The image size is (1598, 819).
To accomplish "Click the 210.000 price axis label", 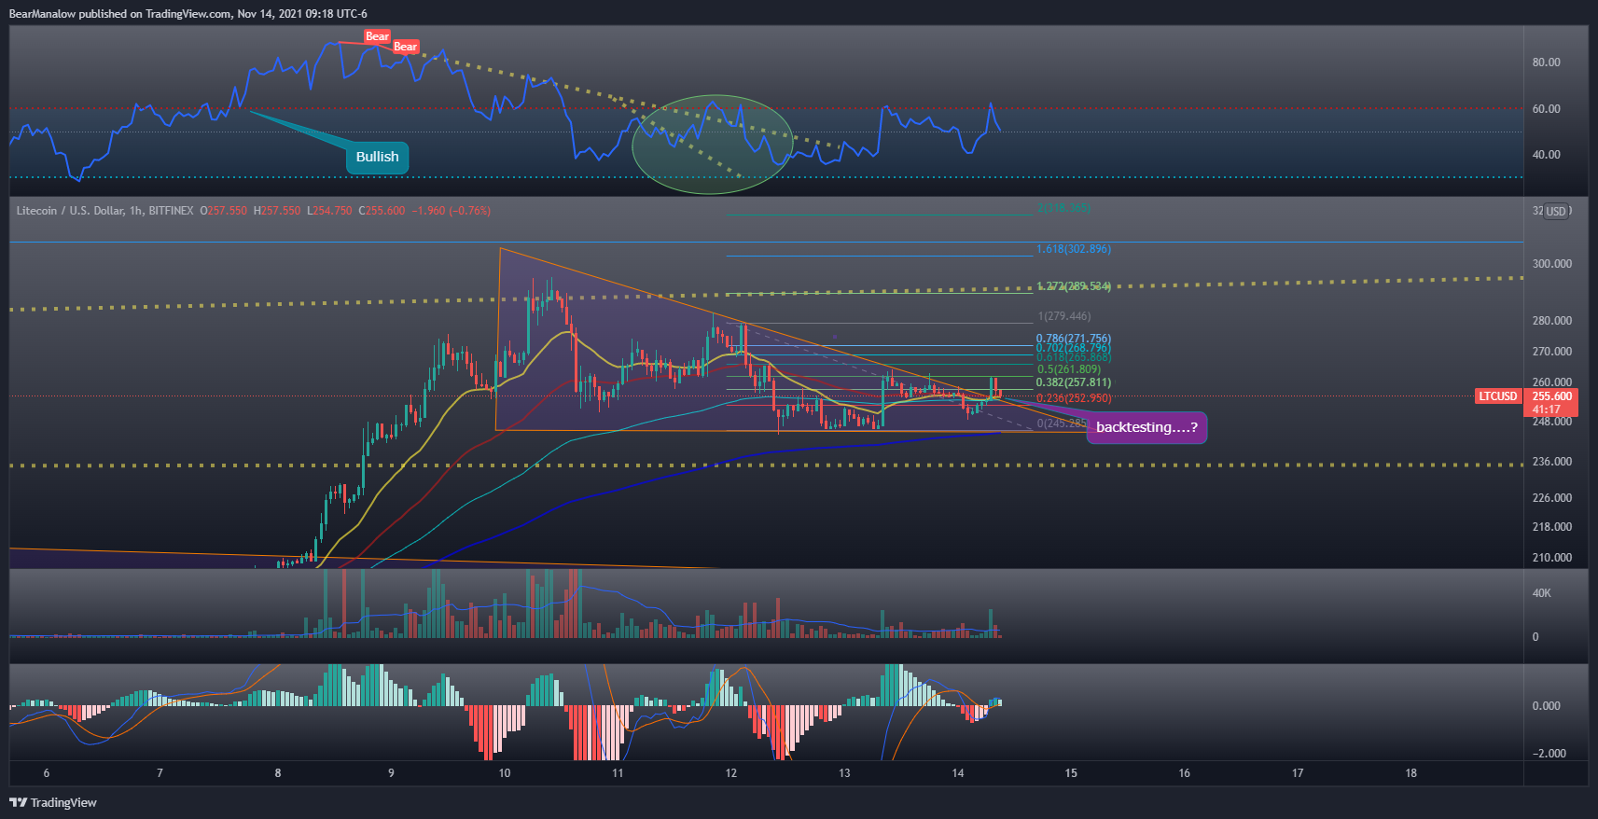I will click(1551, 558).
